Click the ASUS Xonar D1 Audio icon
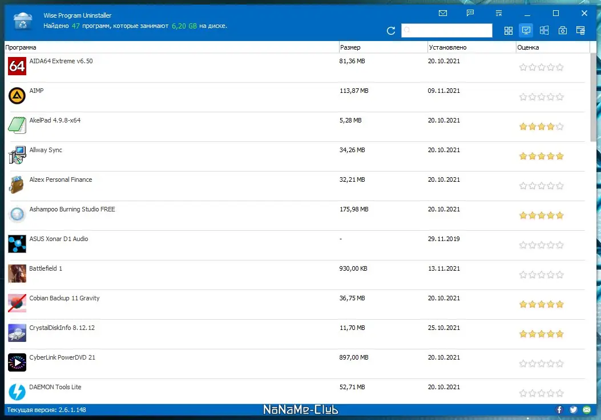 click(x=17, y=244)
